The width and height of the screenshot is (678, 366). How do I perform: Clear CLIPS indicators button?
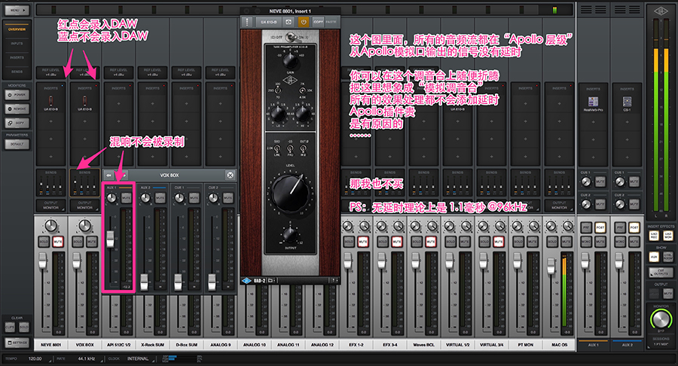coord(10,327)
